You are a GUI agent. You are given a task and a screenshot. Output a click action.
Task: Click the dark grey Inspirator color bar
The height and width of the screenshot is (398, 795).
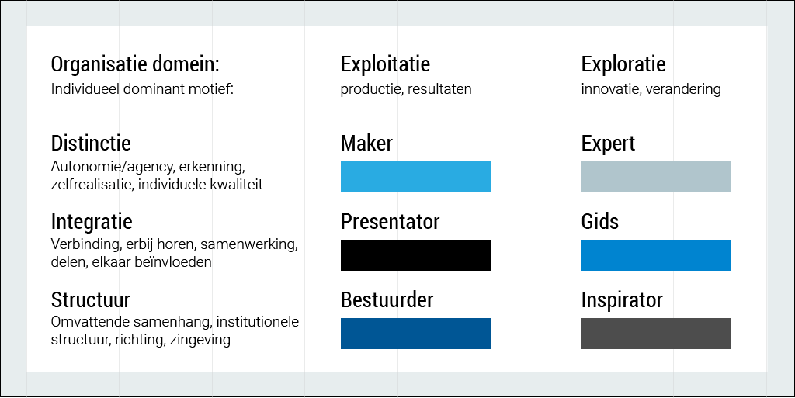click(x=655, y=334)
